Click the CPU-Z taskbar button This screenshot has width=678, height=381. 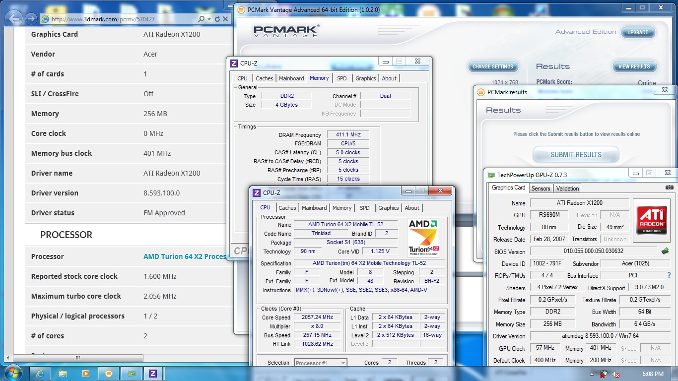(153, 373)
